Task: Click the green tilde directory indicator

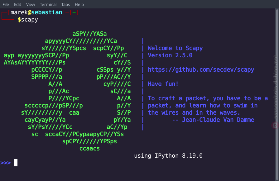Action: coord(74,13)
